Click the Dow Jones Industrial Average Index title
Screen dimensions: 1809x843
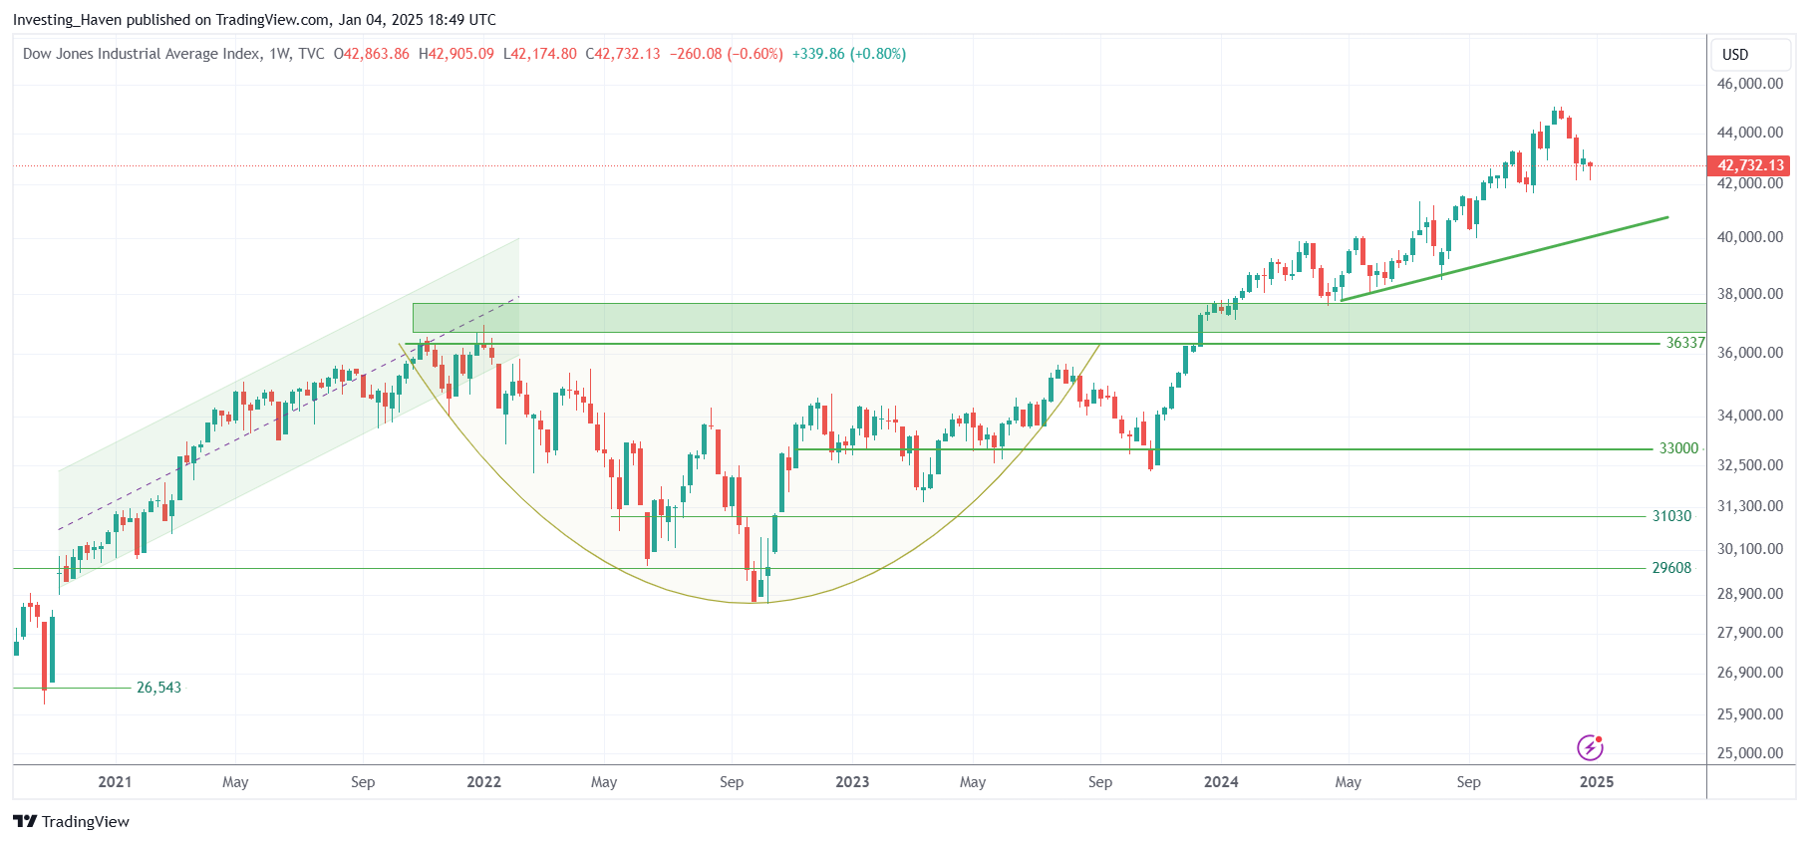pos(143,54)
